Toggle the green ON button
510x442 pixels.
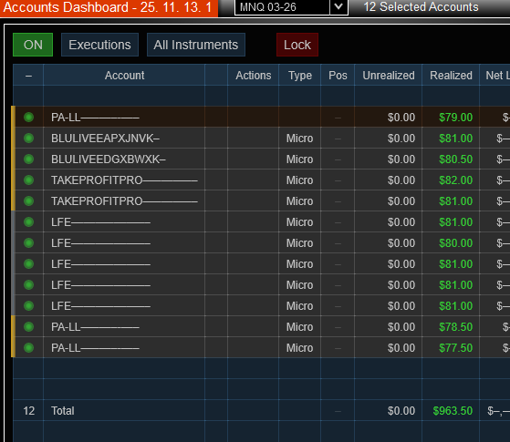click(33, 45)
